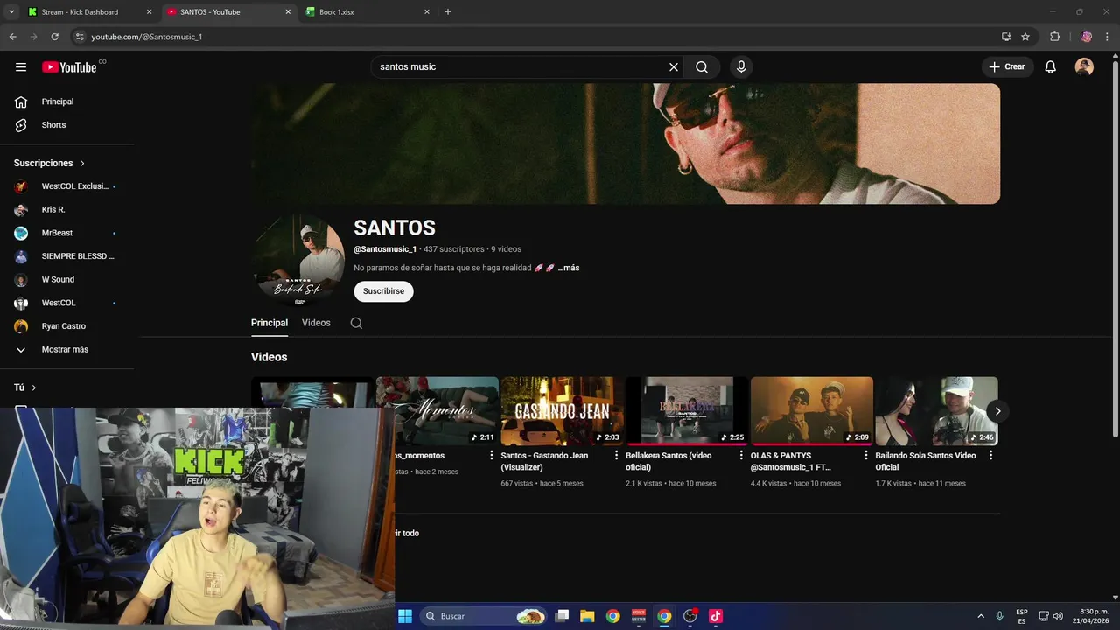The image size is (1120, 630).
Task: Close the Stream - Kick Dashboard tab
Action: (x=149, y=12)
